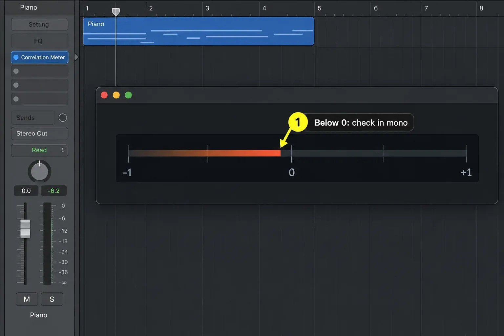The image size is (504, 336).
Task: Zoom the Correlation Meter plug-in window
Action: click(x=128, y=95)
